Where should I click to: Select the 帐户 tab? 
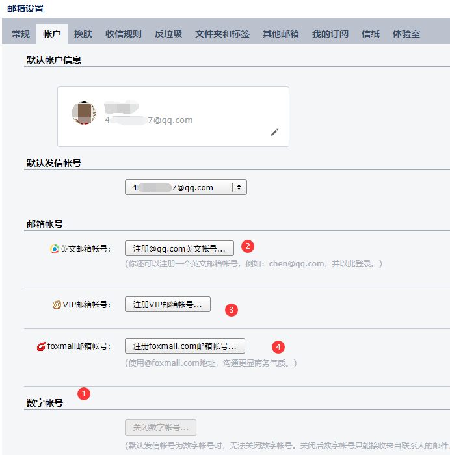(x=51, y=34)
